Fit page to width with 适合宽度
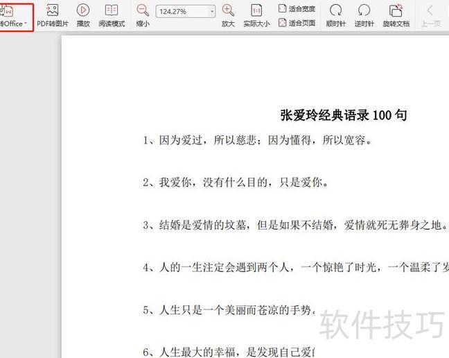This screenshot has height=358, width=449. (297, 9)
